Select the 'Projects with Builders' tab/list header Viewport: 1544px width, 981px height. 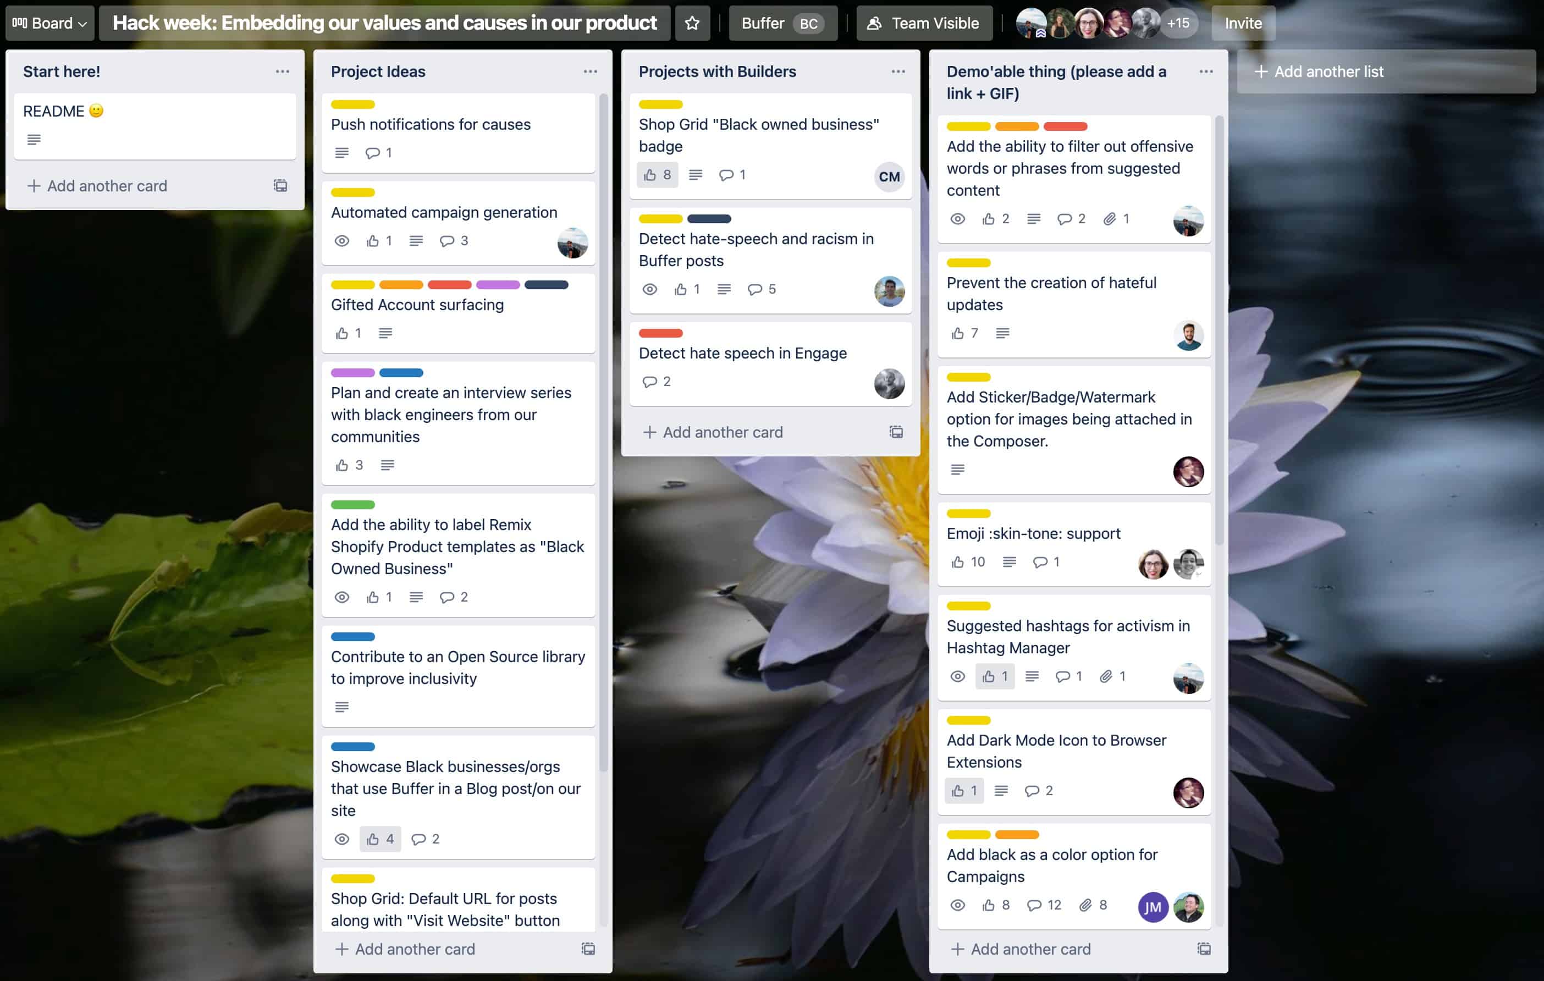(717, 71)
